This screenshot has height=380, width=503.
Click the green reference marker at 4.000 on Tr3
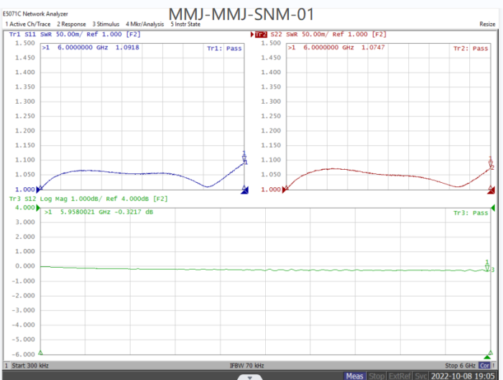click(38, 208)
